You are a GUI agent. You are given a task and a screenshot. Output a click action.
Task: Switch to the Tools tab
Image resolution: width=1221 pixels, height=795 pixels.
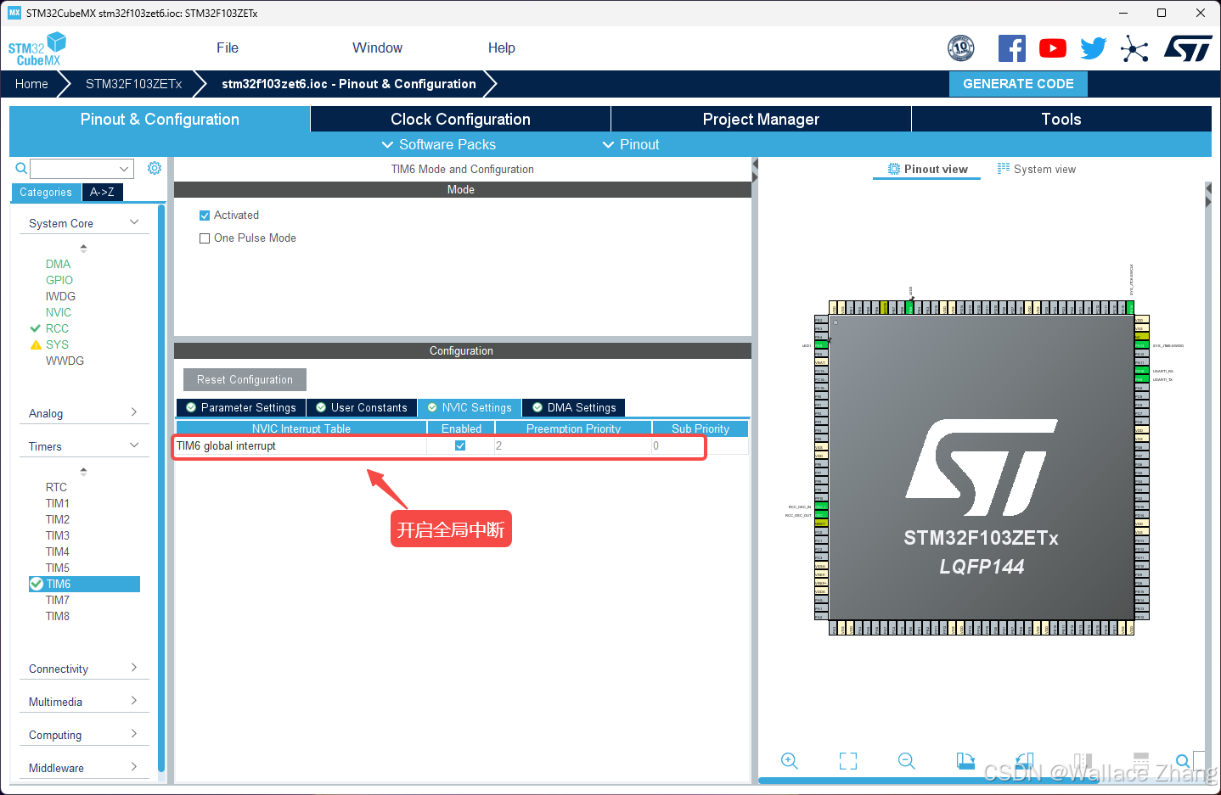(x=1061, y=120)
